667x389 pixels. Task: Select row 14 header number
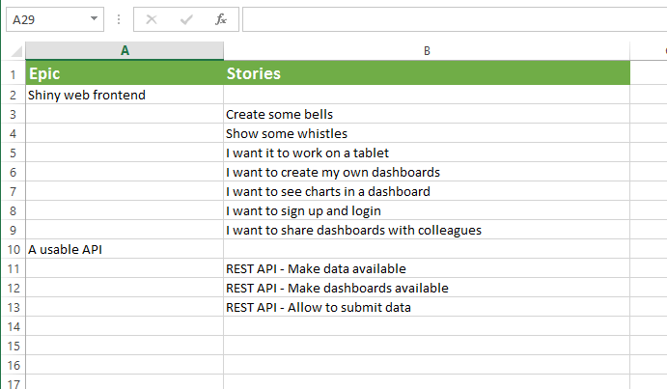[14, 327]
